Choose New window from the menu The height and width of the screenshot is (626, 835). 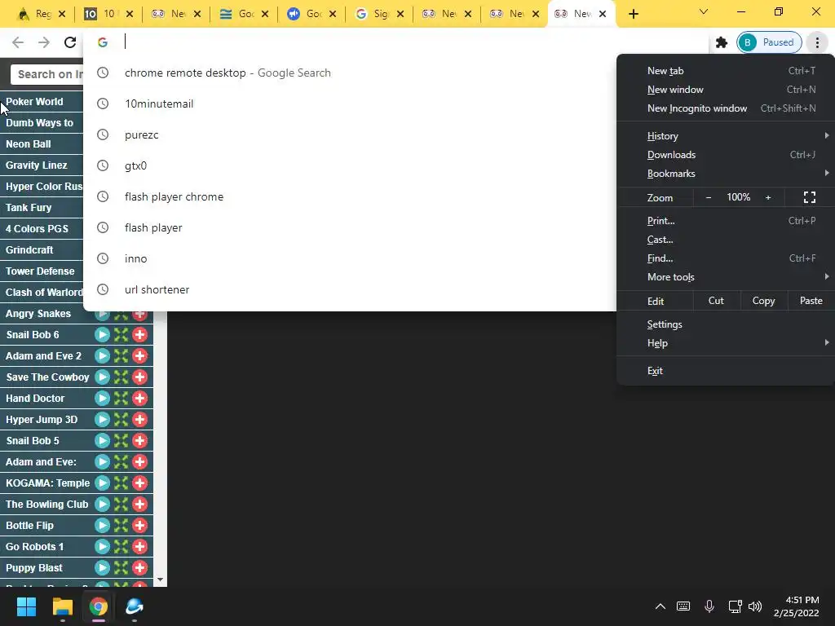point(725,90)
